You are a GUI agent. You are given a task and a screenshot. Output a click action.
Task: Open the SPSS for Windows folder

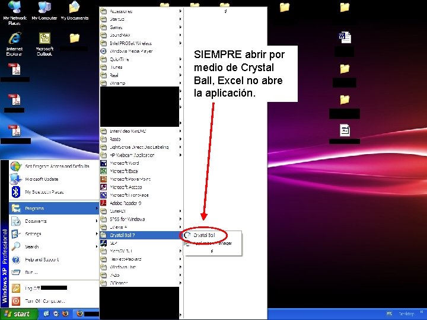coord(141,219)
